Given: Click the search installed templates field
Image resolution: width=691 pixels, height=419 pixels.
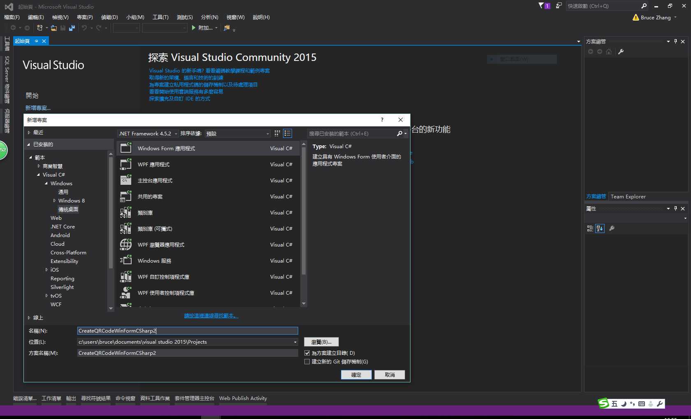Looking at the screenshot, I should click(352, 133).
